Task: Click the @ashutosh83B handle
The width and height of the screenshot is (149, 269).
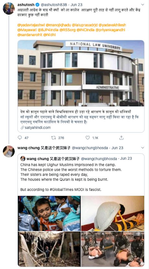Action: click(54, 5)
